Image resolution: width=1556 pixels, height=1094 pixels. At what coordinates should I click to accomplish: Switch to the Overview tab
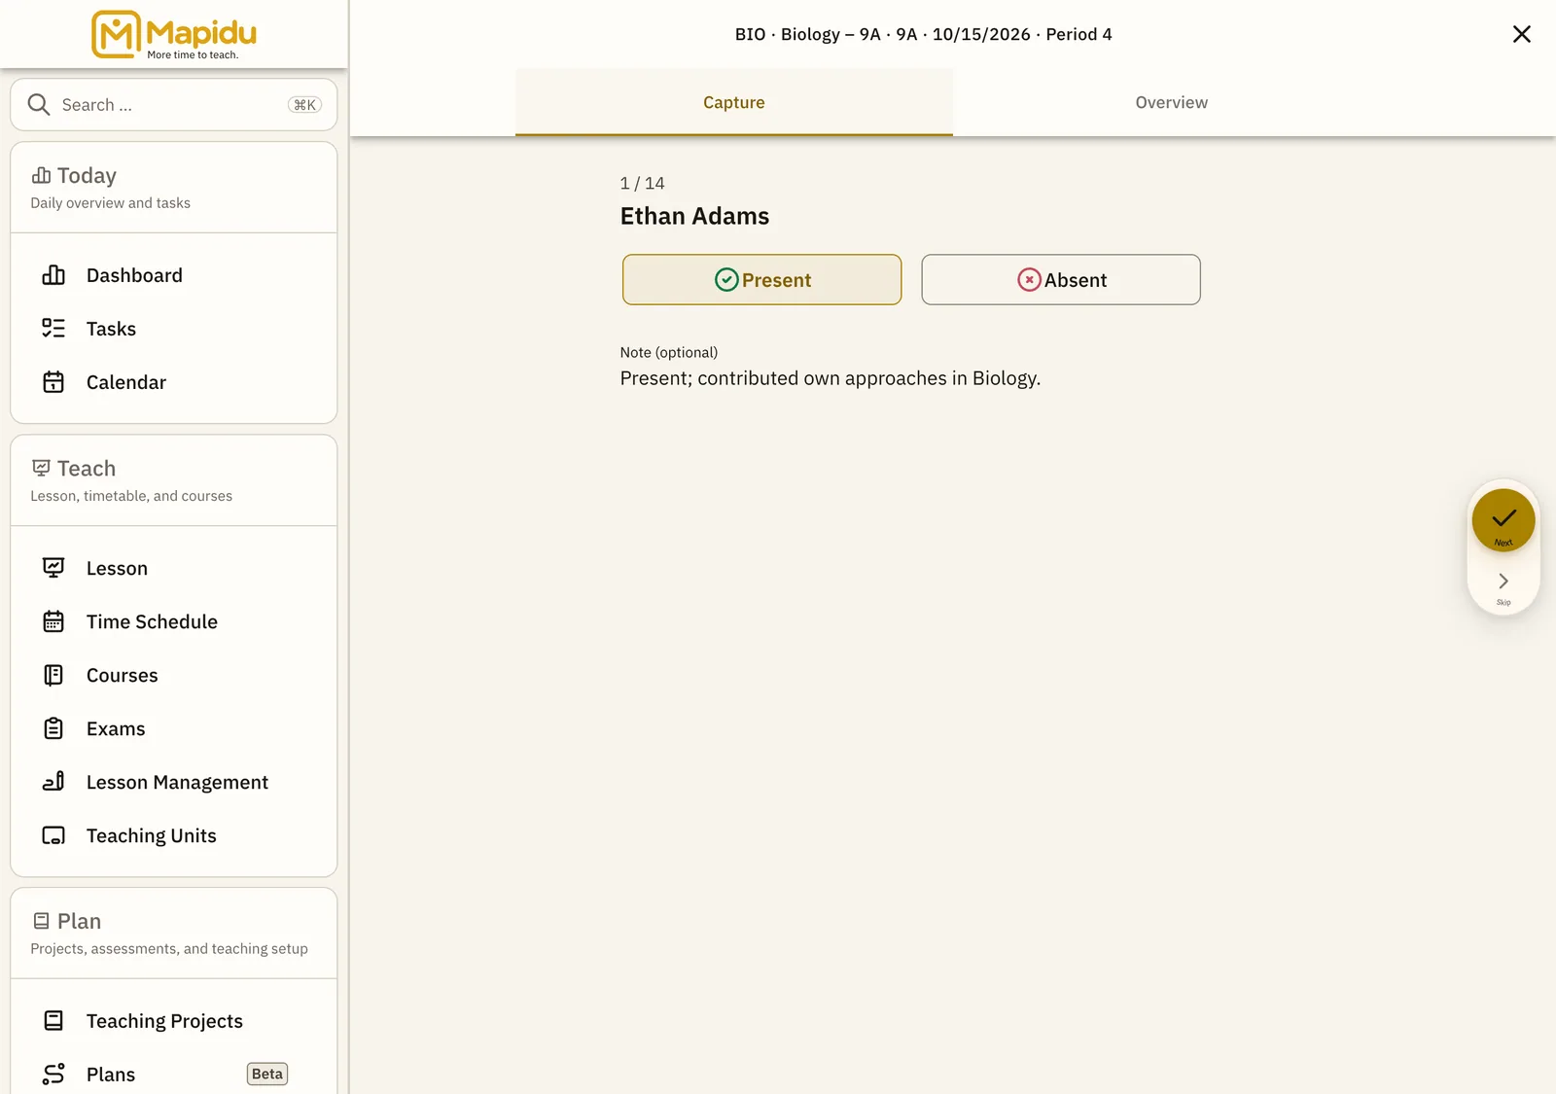coord(1171,102)
